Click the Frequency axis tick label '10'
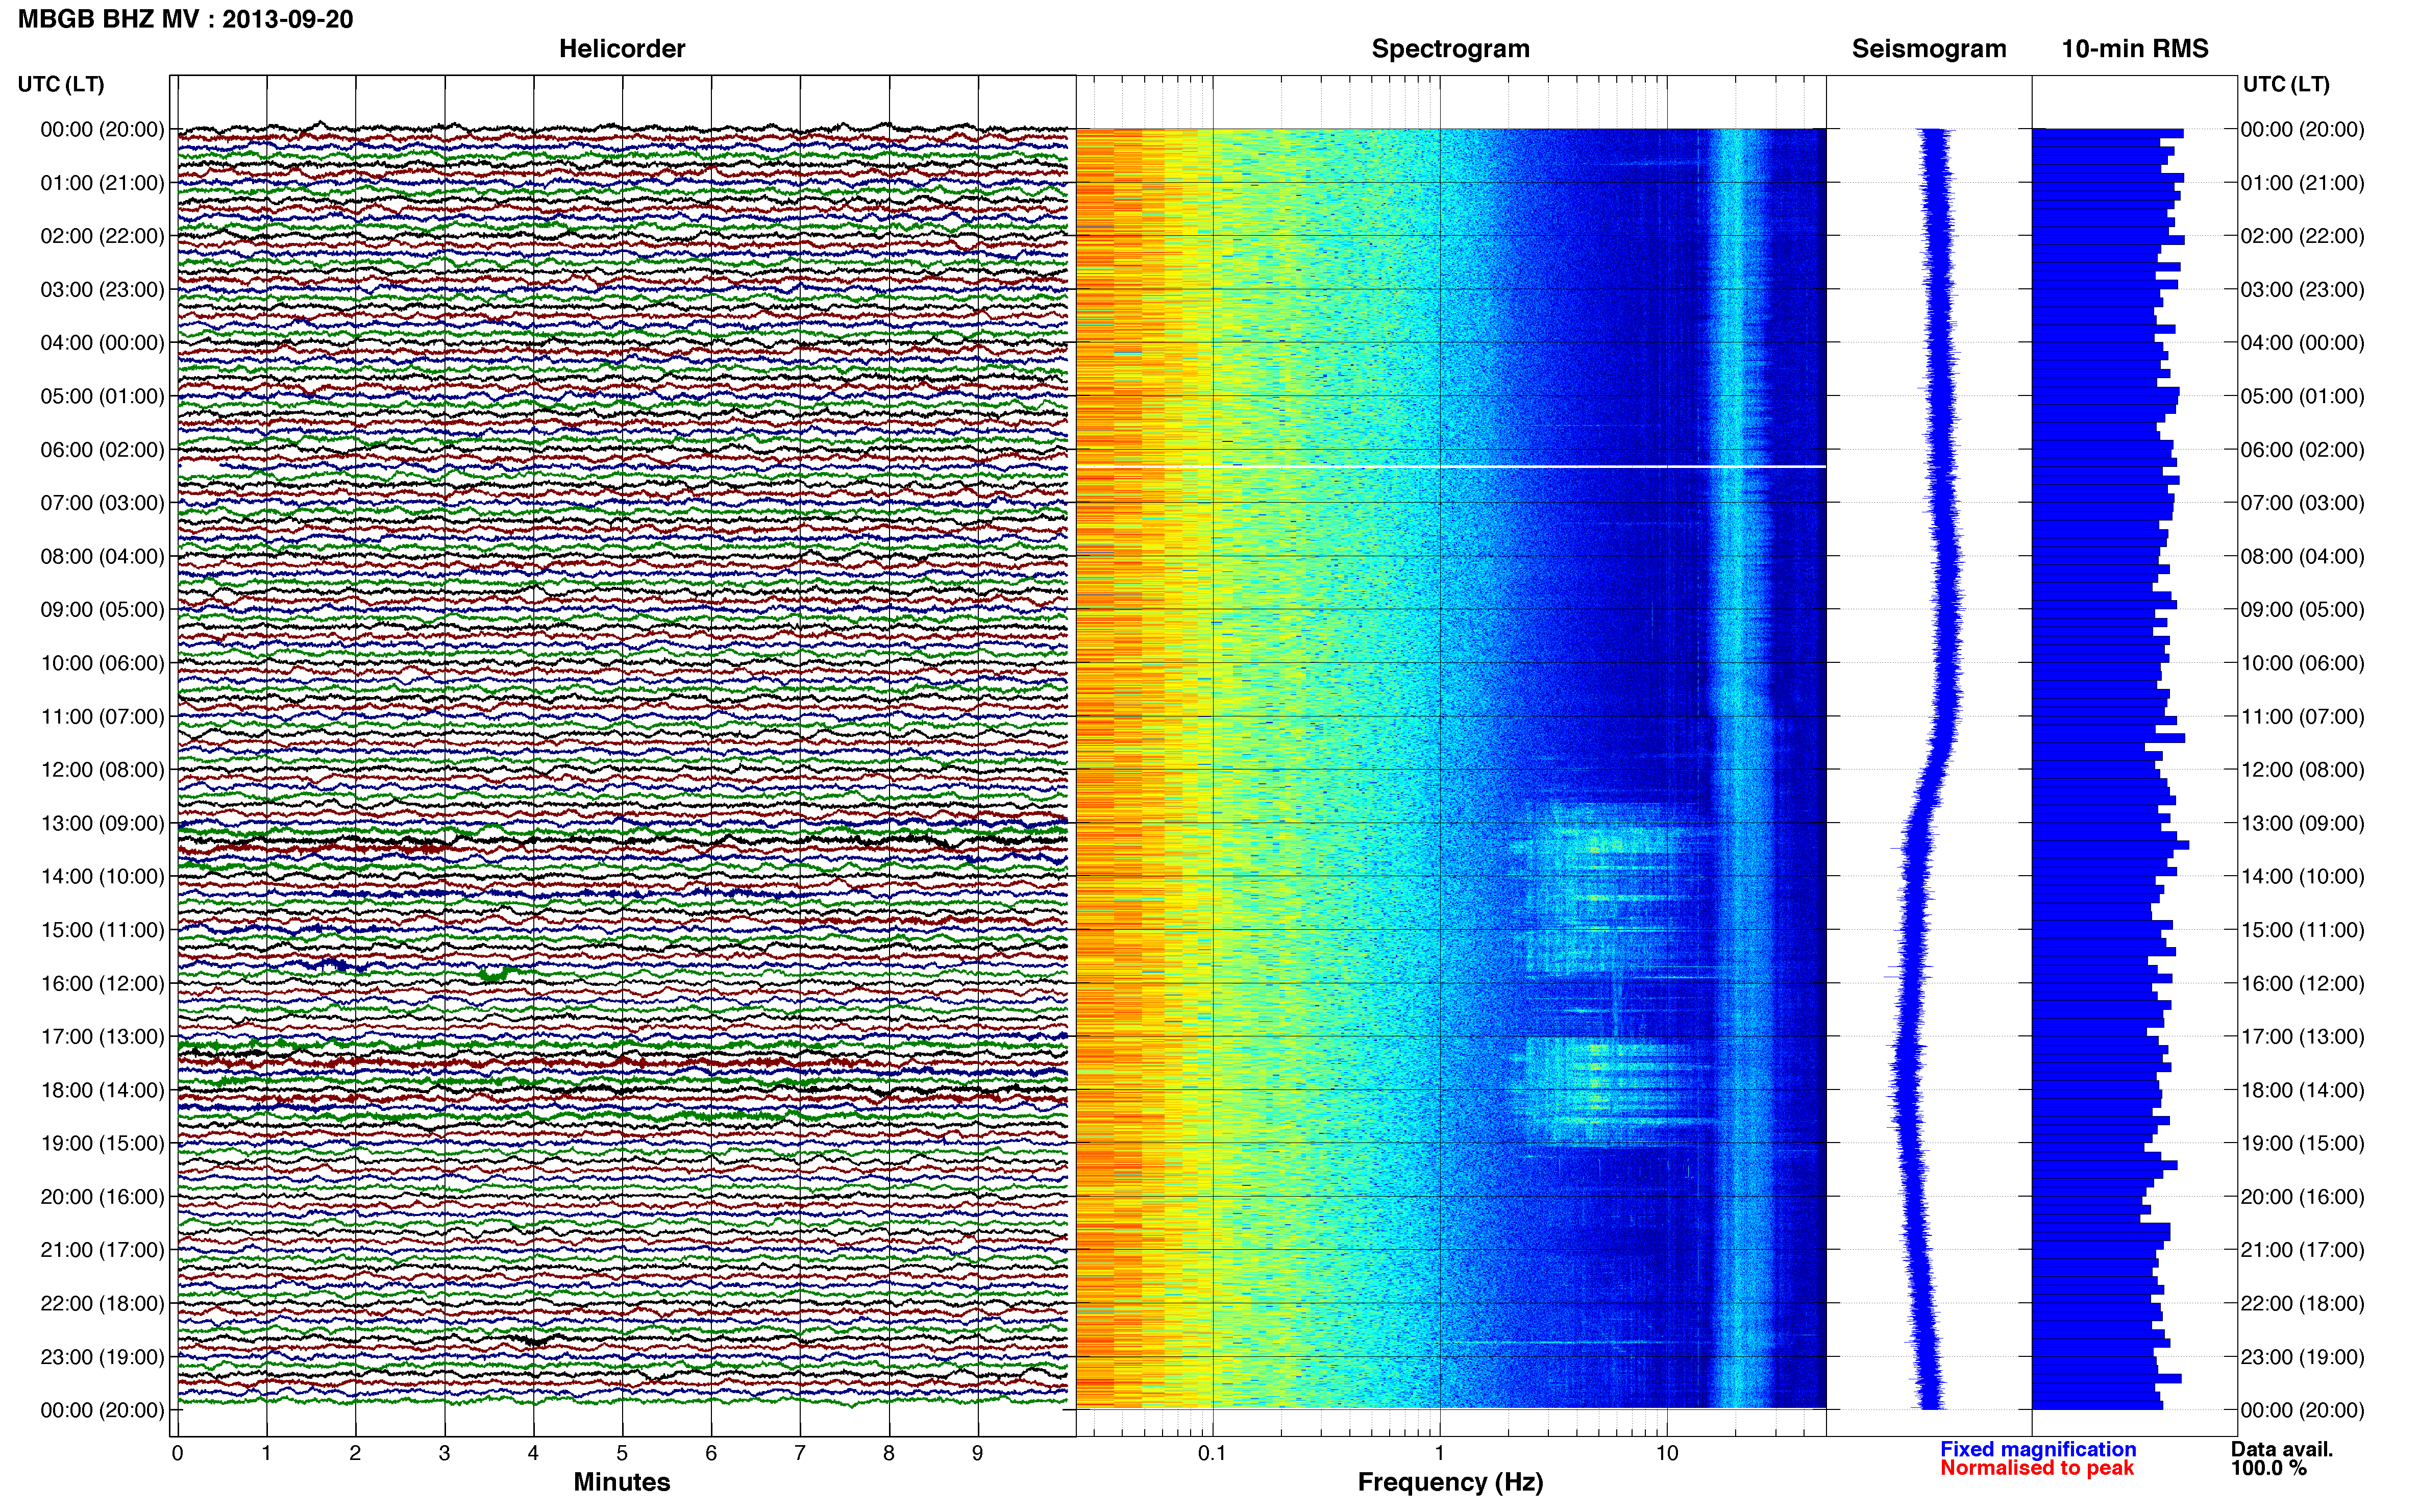The height and width of the screenshot is (1512, 2419). pyautogui.click(x=1667, y=1453)
